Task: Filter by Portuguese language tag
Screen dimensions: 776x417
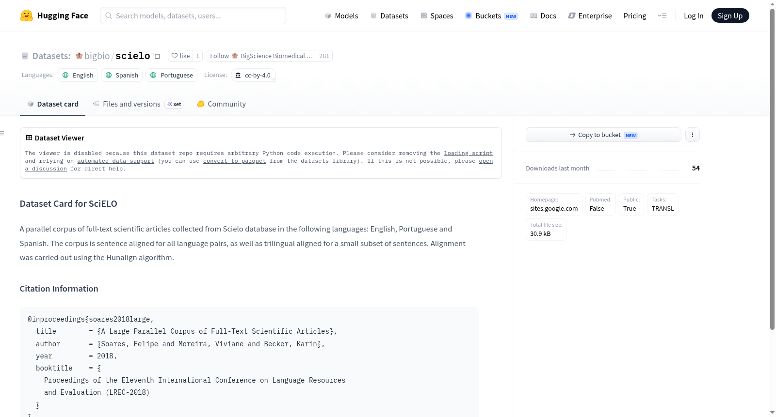Action: click(171, 75)
